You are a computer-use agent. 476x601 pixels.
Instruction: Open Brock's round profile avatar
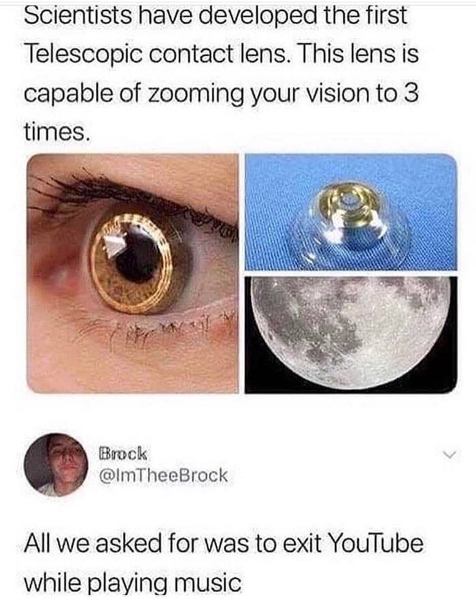click(56, 465)
